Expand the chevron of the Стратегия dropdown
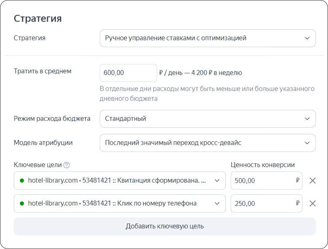The height and width of the screenshot is (249, 328). click(307, 38)
